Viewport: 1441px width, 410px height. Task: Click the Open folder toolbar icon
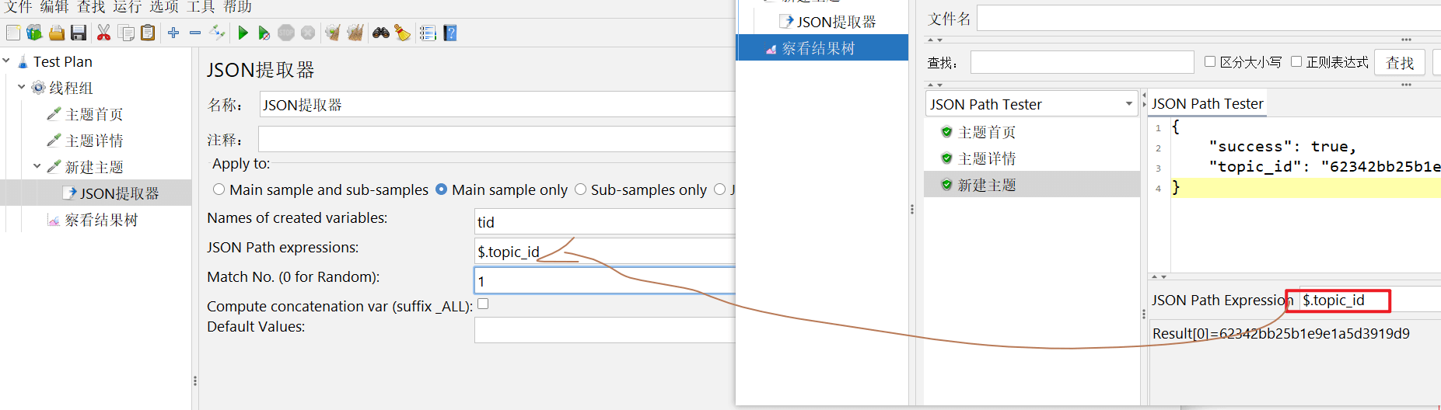click(56, 33)
